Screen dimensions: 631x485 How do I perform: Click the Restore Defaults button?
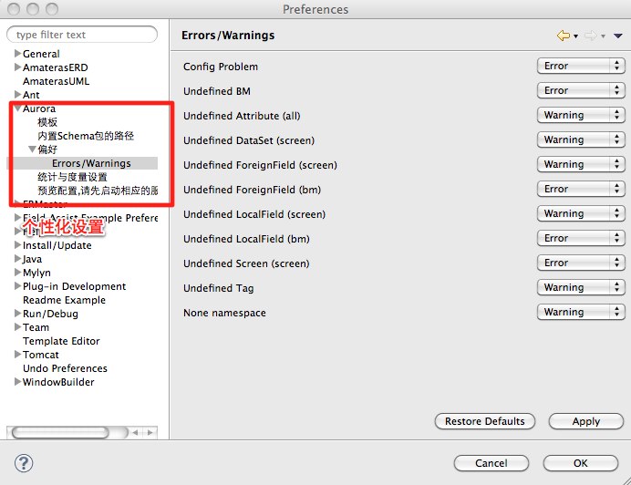coord(484,421)
